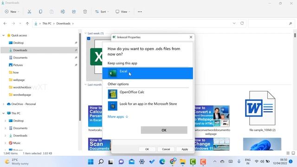Screen dimensions: 297x167
Task: Collapse This PC tree node
Action: tap(3, 113)
